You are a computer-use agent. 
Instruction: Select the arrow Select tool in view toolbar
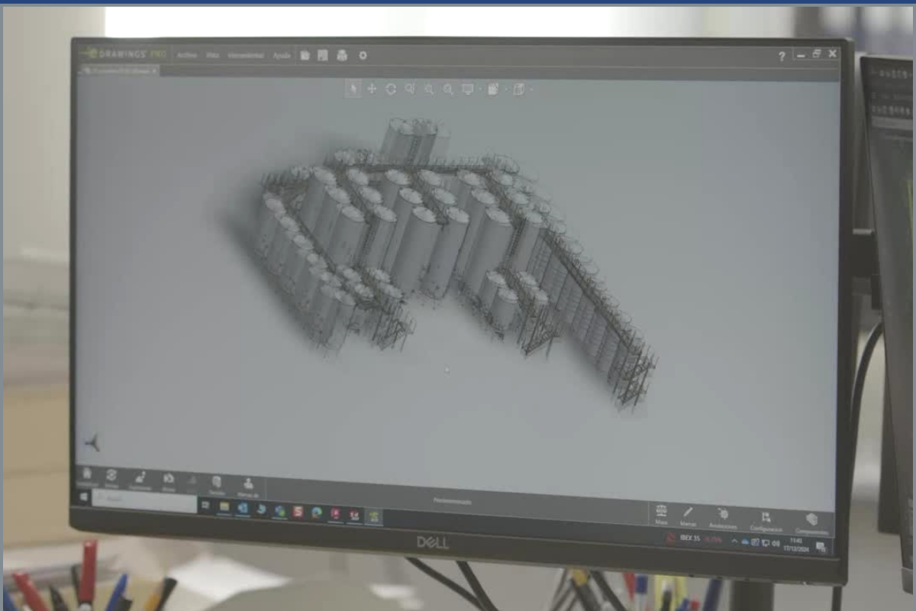tap(353, 89)
